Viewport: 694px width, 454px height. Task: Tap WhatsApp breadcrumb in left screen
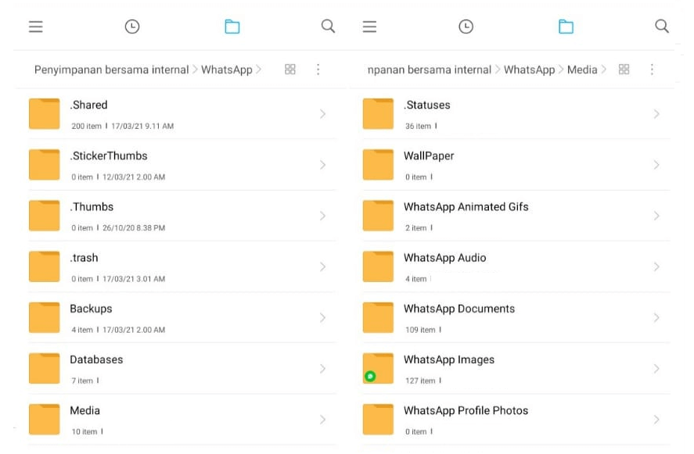click(x=227, y=70)
